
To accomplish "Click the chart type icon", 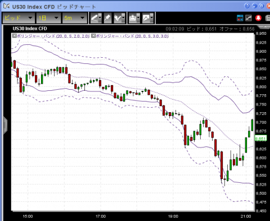I will pos(146,18).
